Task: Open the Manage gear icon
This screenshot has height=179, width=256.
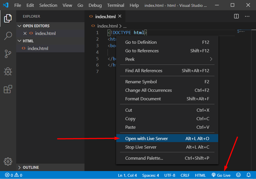Action: click(8, 162)
